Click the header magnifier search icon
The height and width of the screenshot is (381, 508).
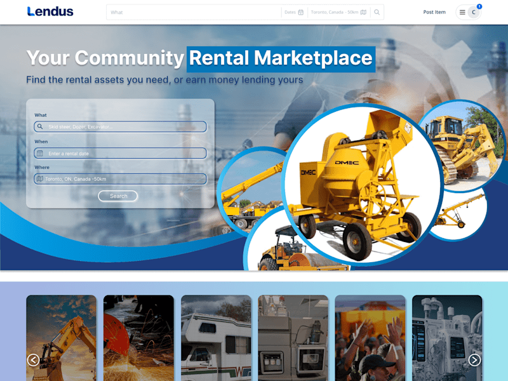(377, 12)
